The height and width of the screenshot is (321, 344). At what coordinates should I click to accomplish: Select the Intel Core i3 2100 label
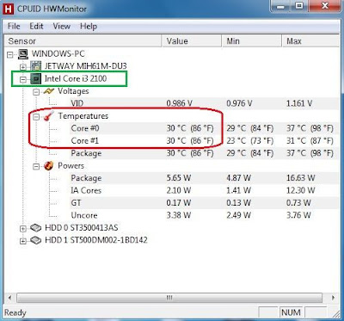[76, 79]
